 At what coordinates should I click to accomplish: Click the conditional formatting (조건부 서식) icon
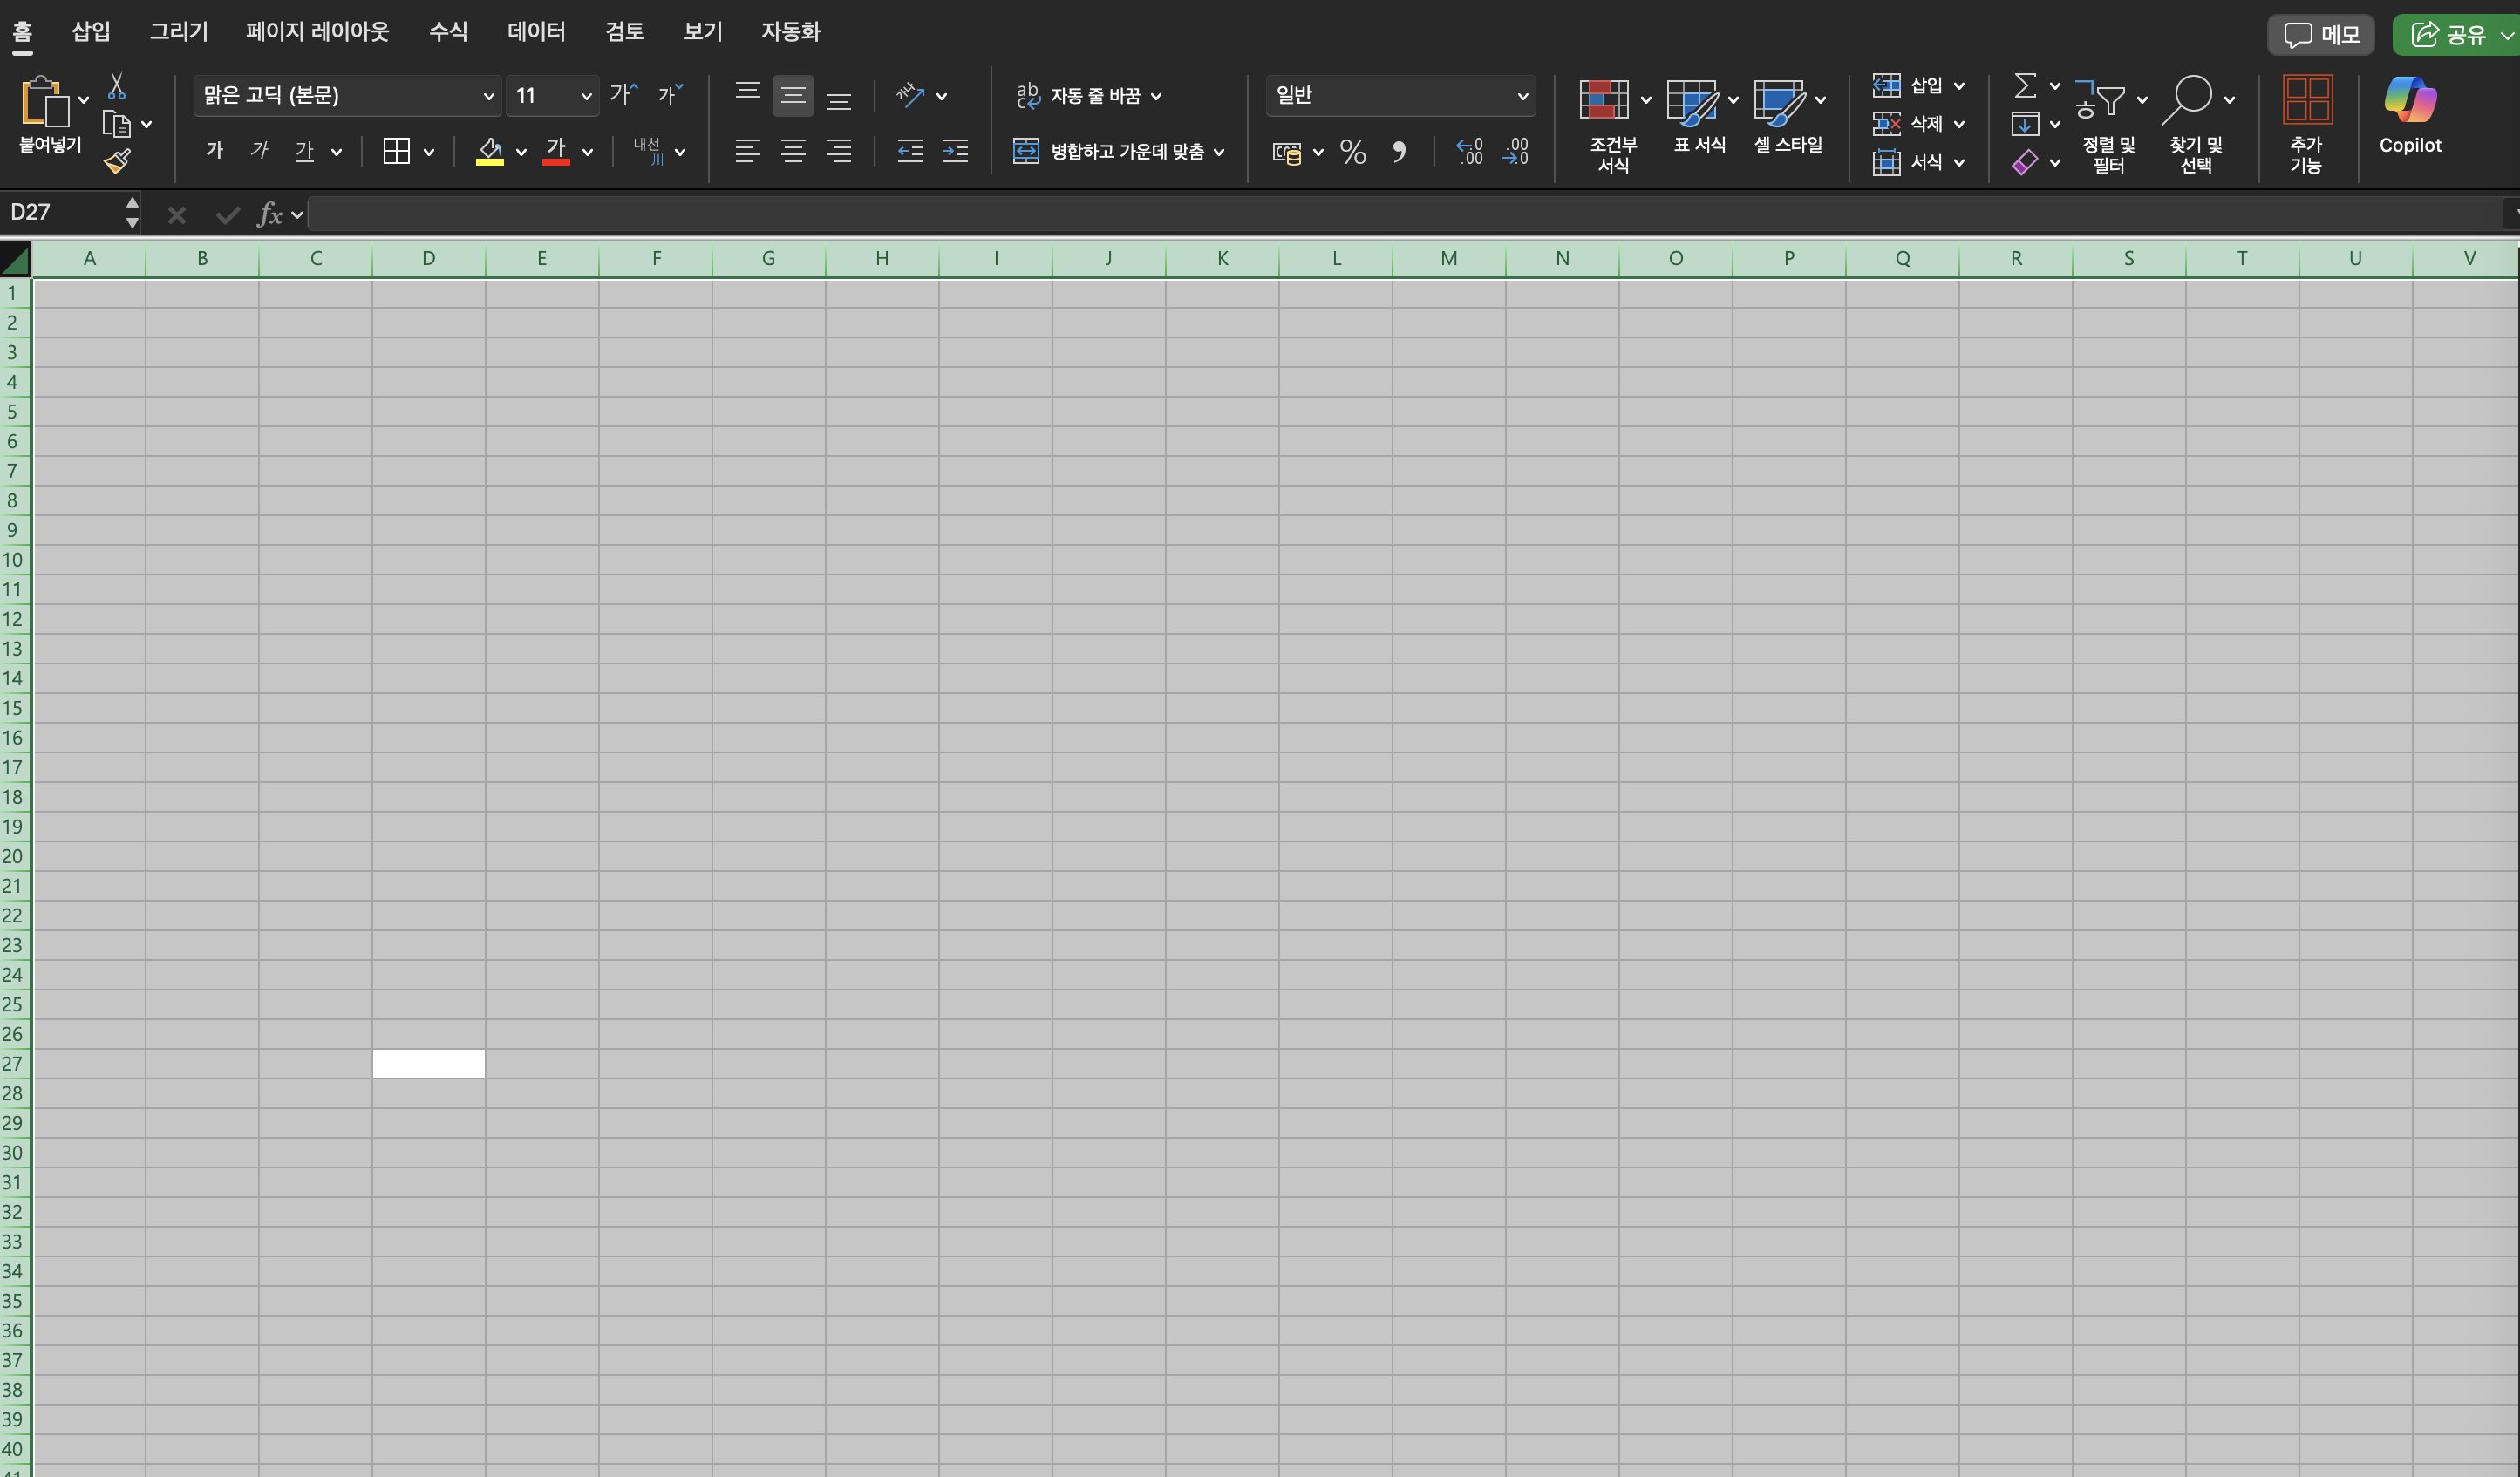pyautogui.click(x=1603, y=100)
